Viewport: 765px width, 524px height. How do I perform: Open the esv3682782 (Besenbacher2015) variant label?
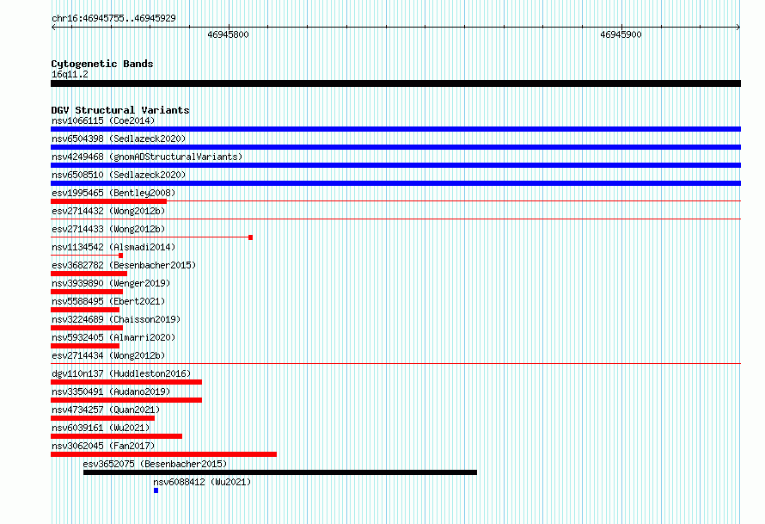pyautogui.click(x=124, y=265)
